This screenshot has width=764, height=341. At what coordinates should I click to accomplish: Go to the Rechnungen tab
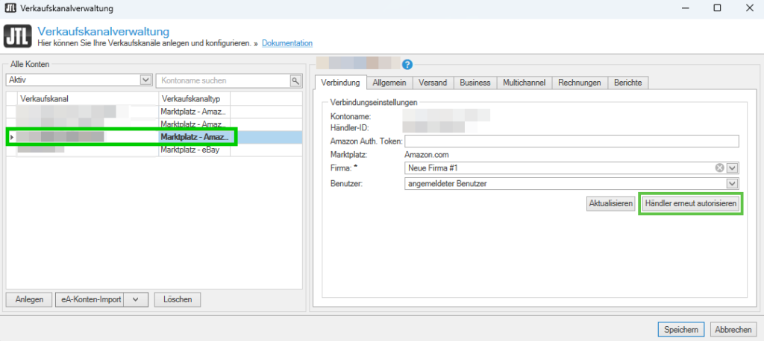tap(579, 83)
